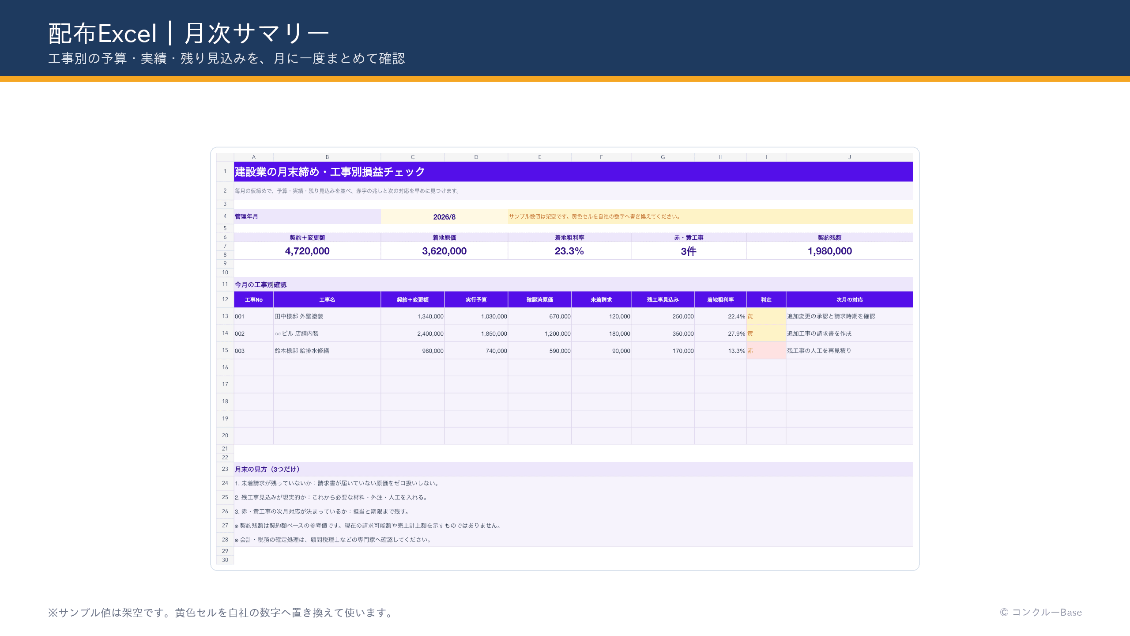Click budget cell 1,850,000
This screenshot has height=636, width=1130.
(x=476, y=333)
